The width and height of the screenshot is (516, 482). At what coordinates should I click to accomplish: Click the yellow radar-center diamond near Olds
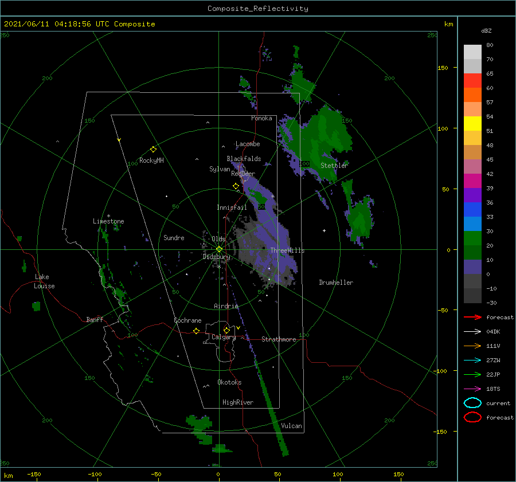click(x=219, y=249)
